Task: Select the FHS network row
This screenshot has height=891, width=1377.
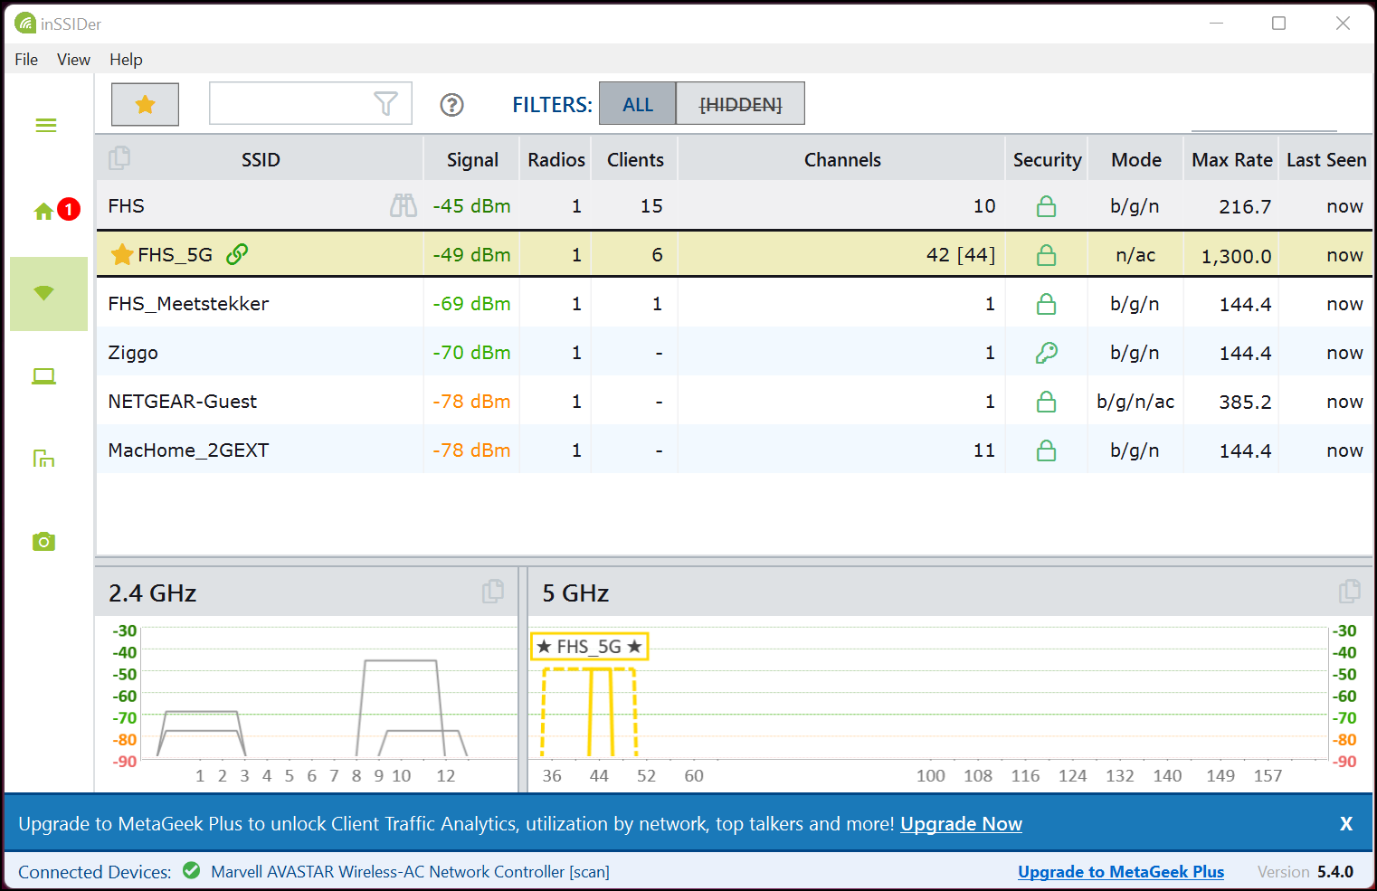Action: tap(735, 206)
